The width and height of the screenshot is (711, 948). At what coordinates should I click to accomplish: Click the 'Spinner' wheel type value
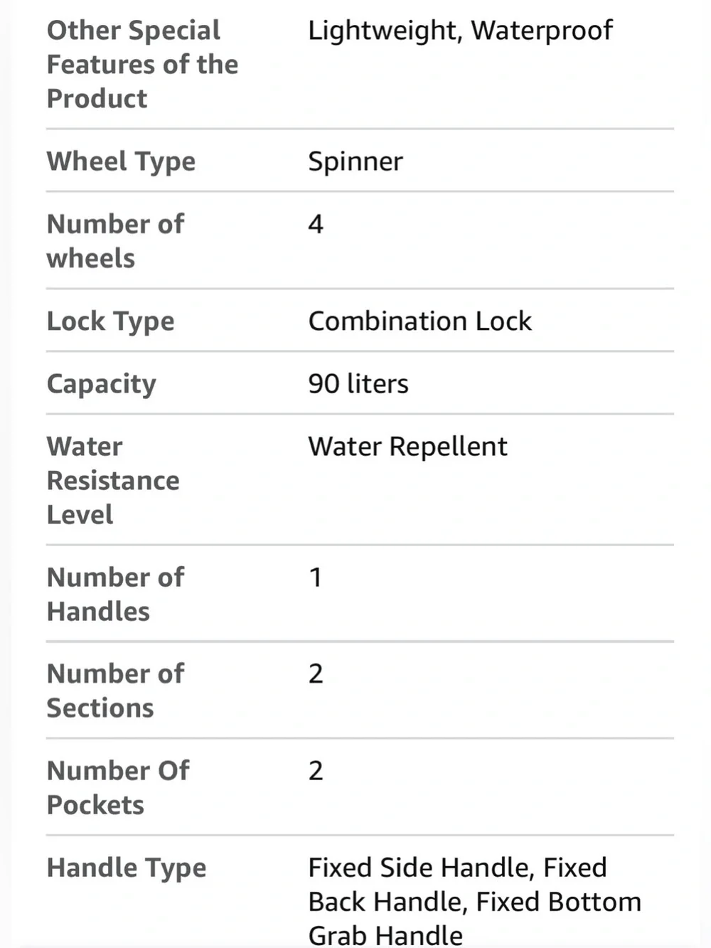pyautogui.click(x=355, y=161)
